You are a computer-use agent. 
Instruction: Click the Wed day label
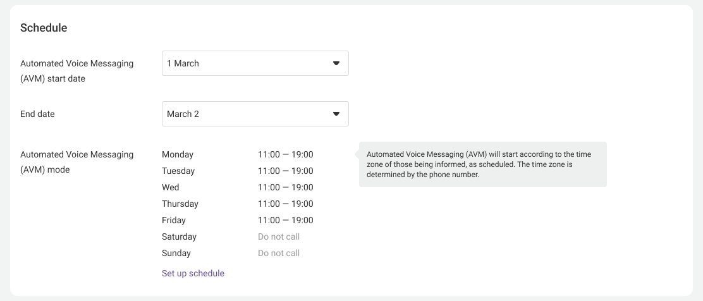[x=171, y=187]
